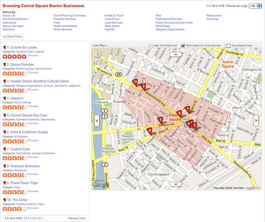265x222 pixels.
Task: Click pin icon beside Prana Power Yoga
Action: tap(5, 183)
